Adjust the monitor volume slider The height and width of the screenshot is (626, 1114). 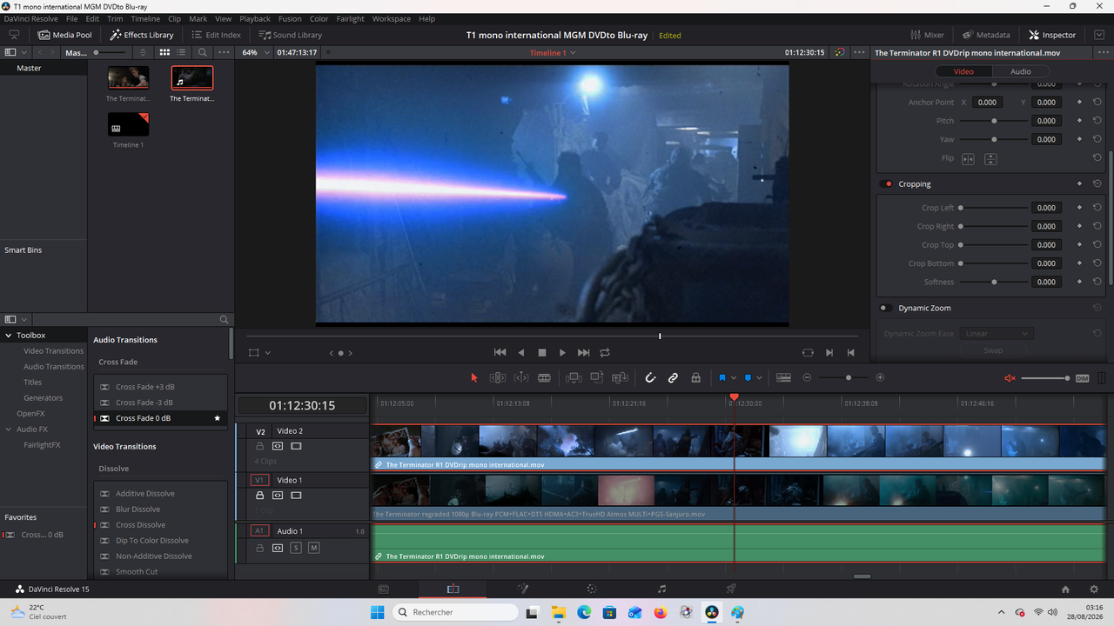1045,378
